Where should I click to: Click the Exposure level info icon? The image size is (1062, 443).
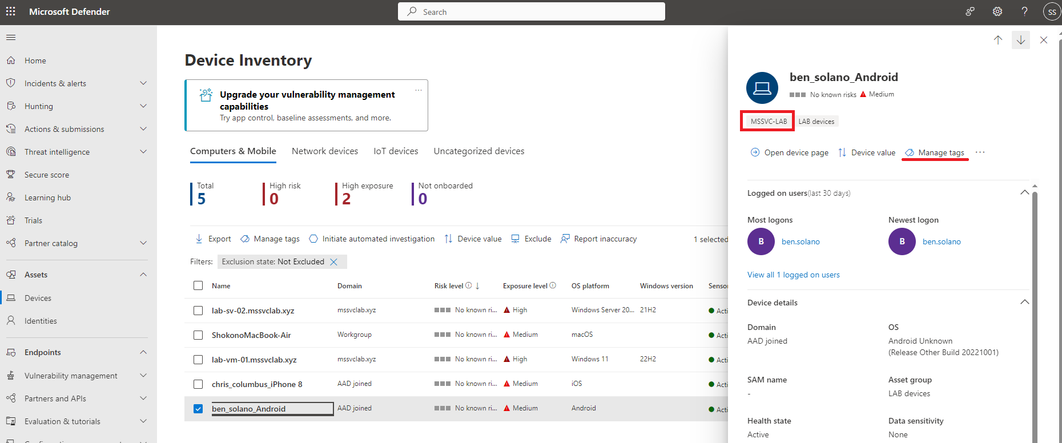point(553,285)
